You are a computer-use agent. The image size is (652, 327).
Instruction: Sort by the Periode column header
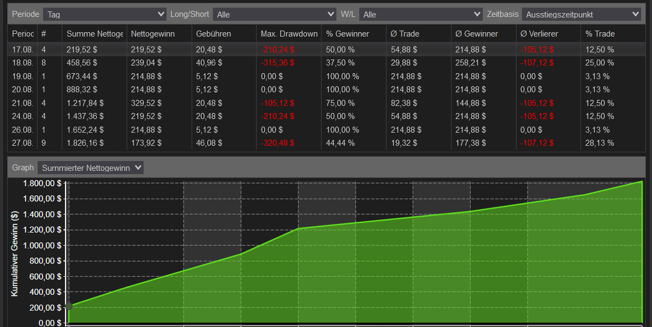point(22,34)
